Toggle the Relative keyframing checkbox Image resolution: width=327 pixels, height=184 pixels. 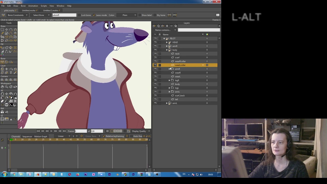click(x=104, y=136)
